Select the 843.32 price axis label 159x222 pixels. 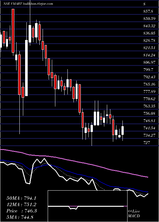149,26
